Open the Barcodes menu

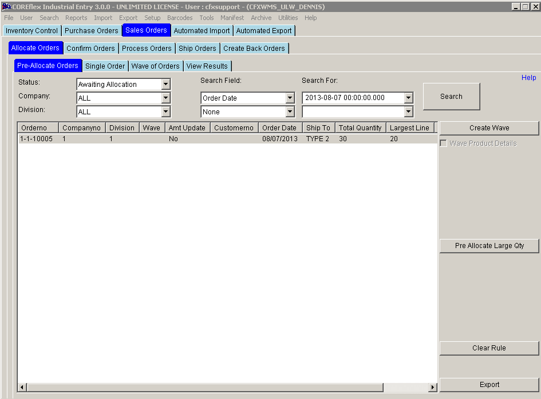pyautogui.click(x=180, y=18)
